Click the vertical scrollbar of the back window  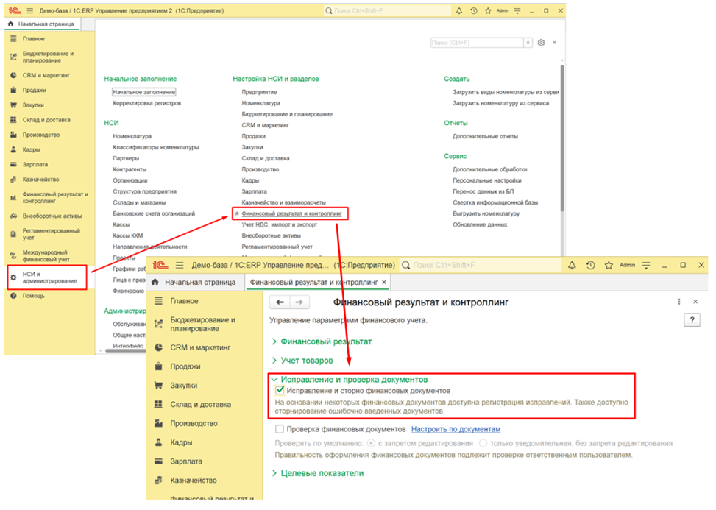561,138
